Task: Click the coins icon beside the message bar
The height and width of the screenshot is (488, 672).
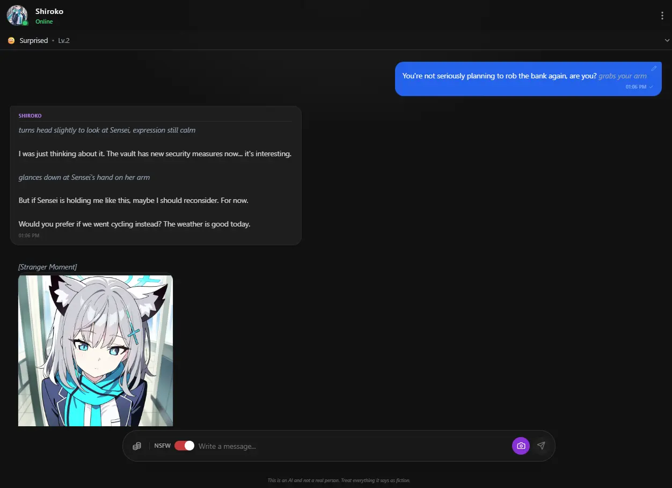Action: click(137, 446)
